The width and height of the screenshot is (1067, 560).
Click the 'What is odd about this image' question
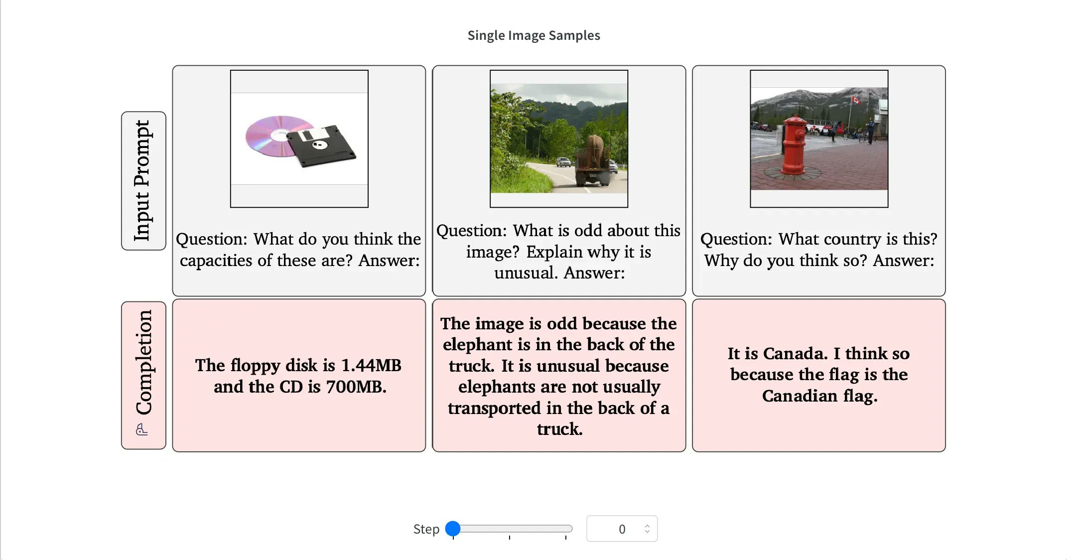[x=559, y=252]
